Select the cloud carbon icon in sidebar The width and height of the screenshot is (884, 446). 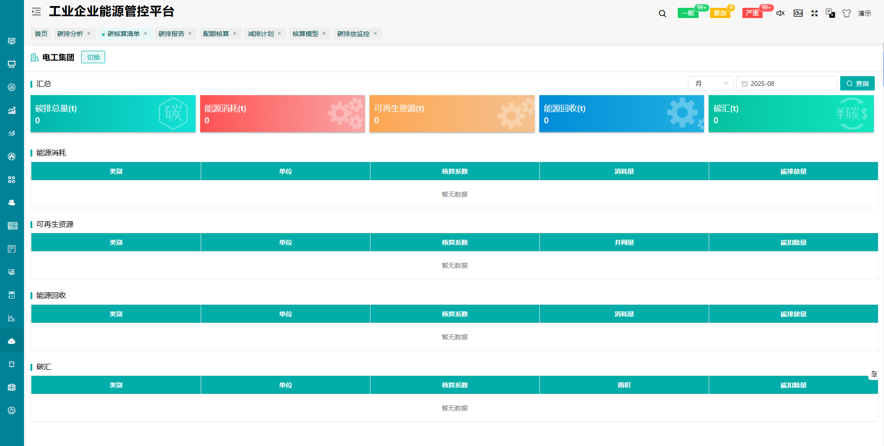click(12, 341)
